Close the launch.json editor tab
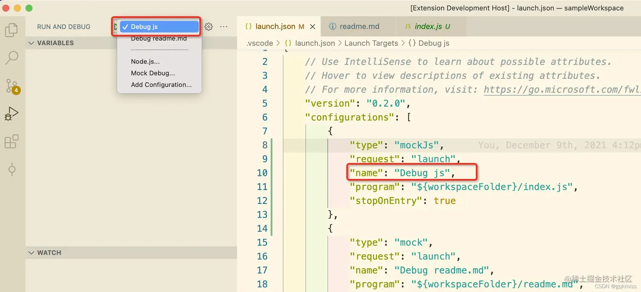This screenshot has width=641, height=292. click(x=312, y=26)
